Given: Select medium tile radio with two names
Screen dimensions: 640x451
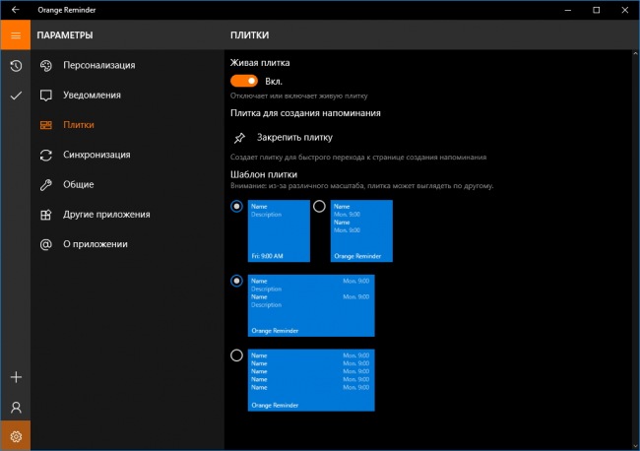Looking at the screenshot, I should click(319, 207).
